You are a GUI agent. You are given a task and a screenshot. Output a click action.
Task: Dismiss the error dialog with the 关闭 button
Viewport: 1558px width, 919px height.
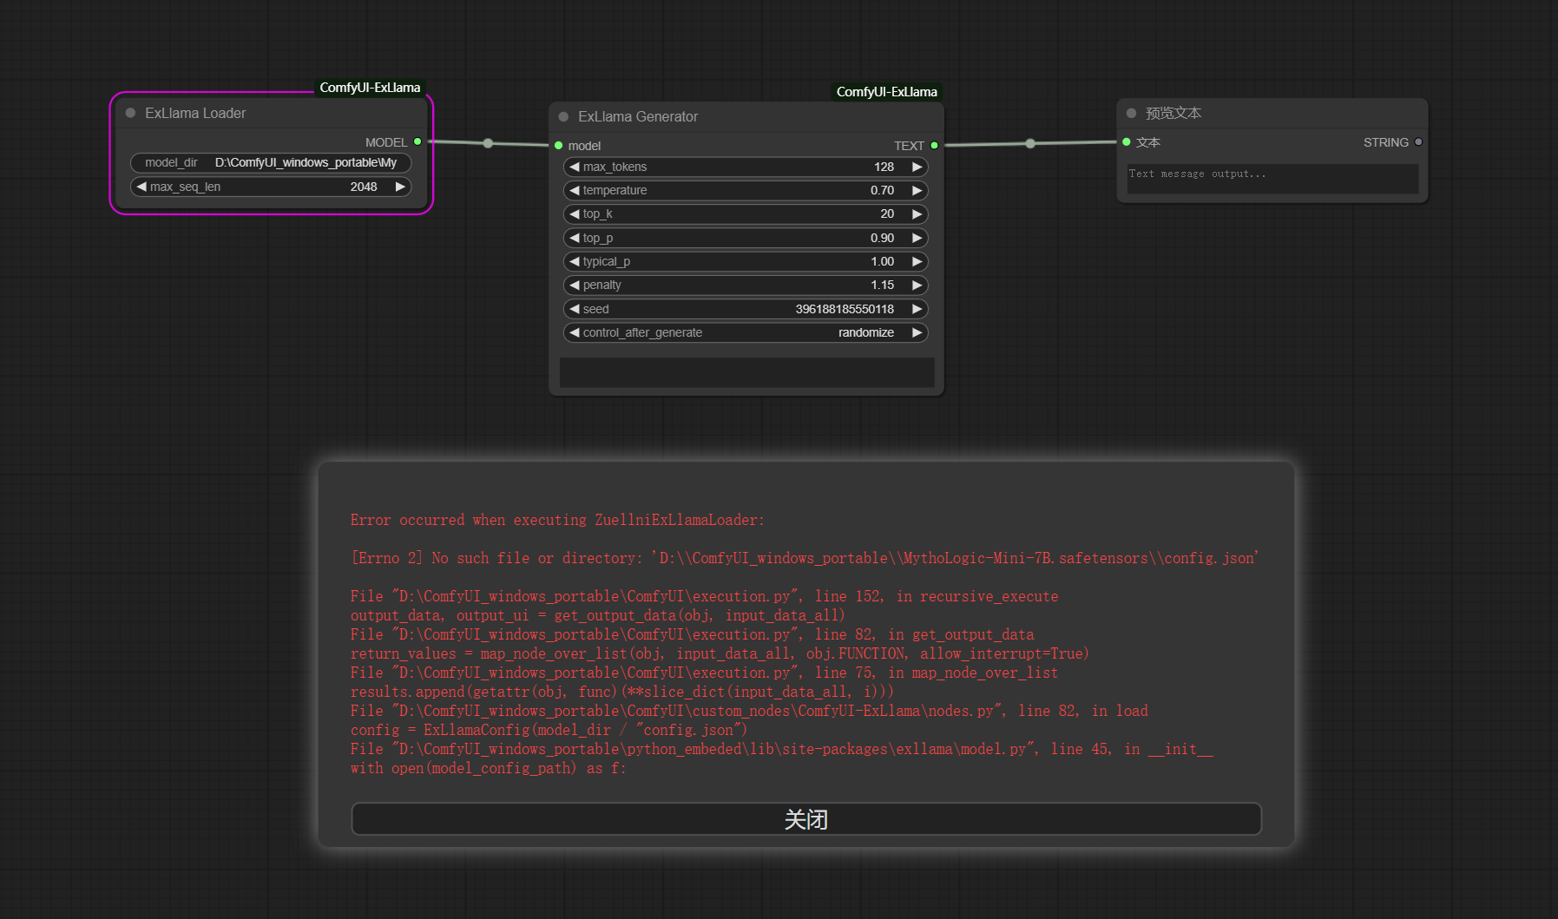805,818
